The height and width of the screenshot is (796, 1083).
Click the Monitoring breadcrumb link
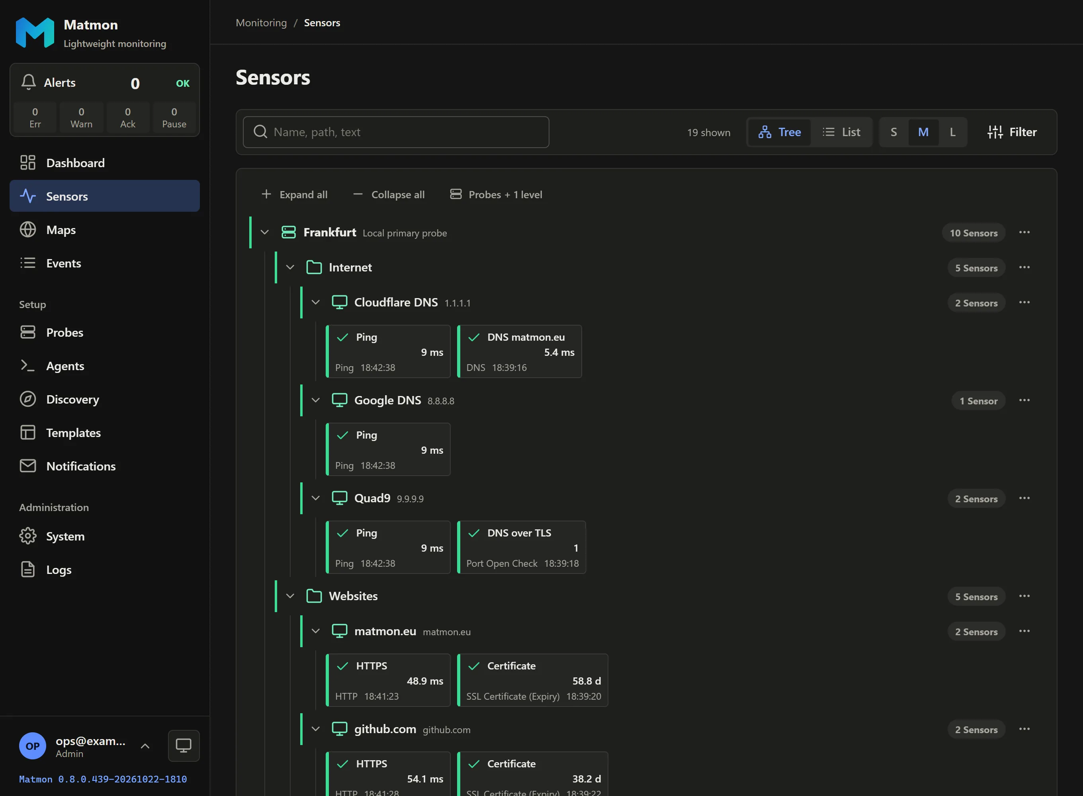(261, 23)
